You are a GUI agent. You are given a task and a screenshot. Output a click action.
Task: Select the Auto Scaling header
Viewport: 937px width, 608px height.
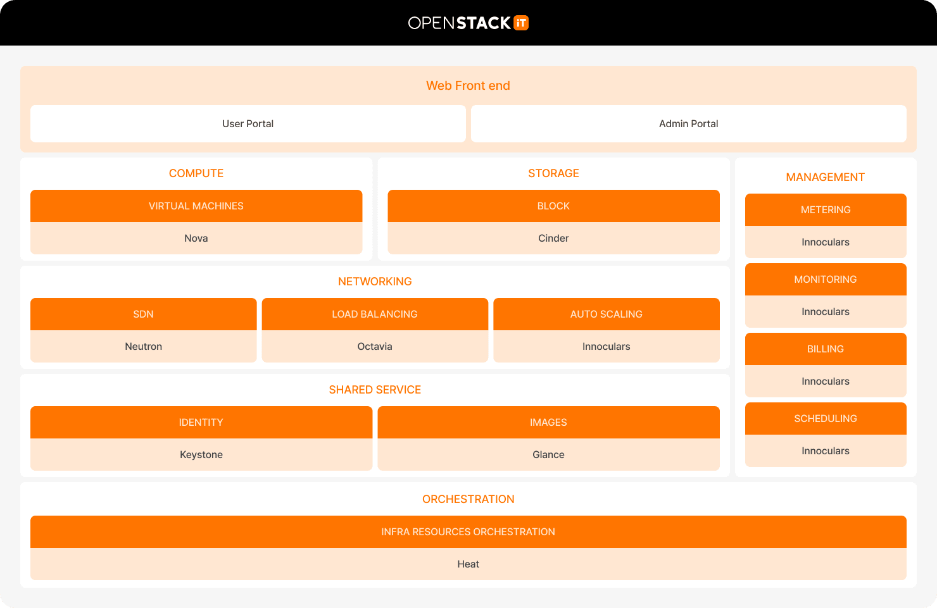(x=606, y=314)
